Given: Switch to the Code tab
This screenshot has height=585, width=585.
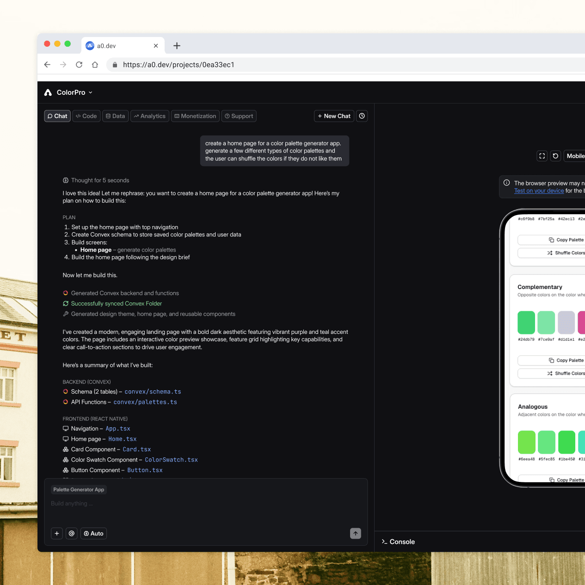Looking at the screenshot, I should (x=86, y=116).
